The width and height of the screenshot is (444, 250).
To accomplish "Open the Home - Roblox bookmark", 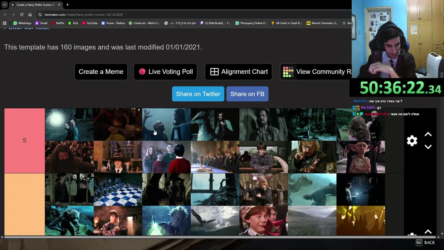I will click(113, 23).
